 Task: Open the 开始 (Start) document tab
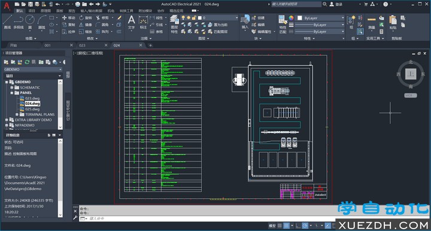click(x=13, y=45)
